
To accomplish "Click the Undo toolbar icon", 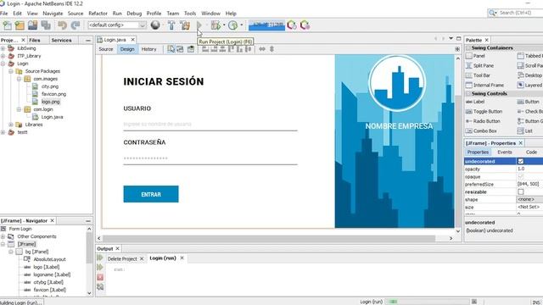I will point(62,25).
